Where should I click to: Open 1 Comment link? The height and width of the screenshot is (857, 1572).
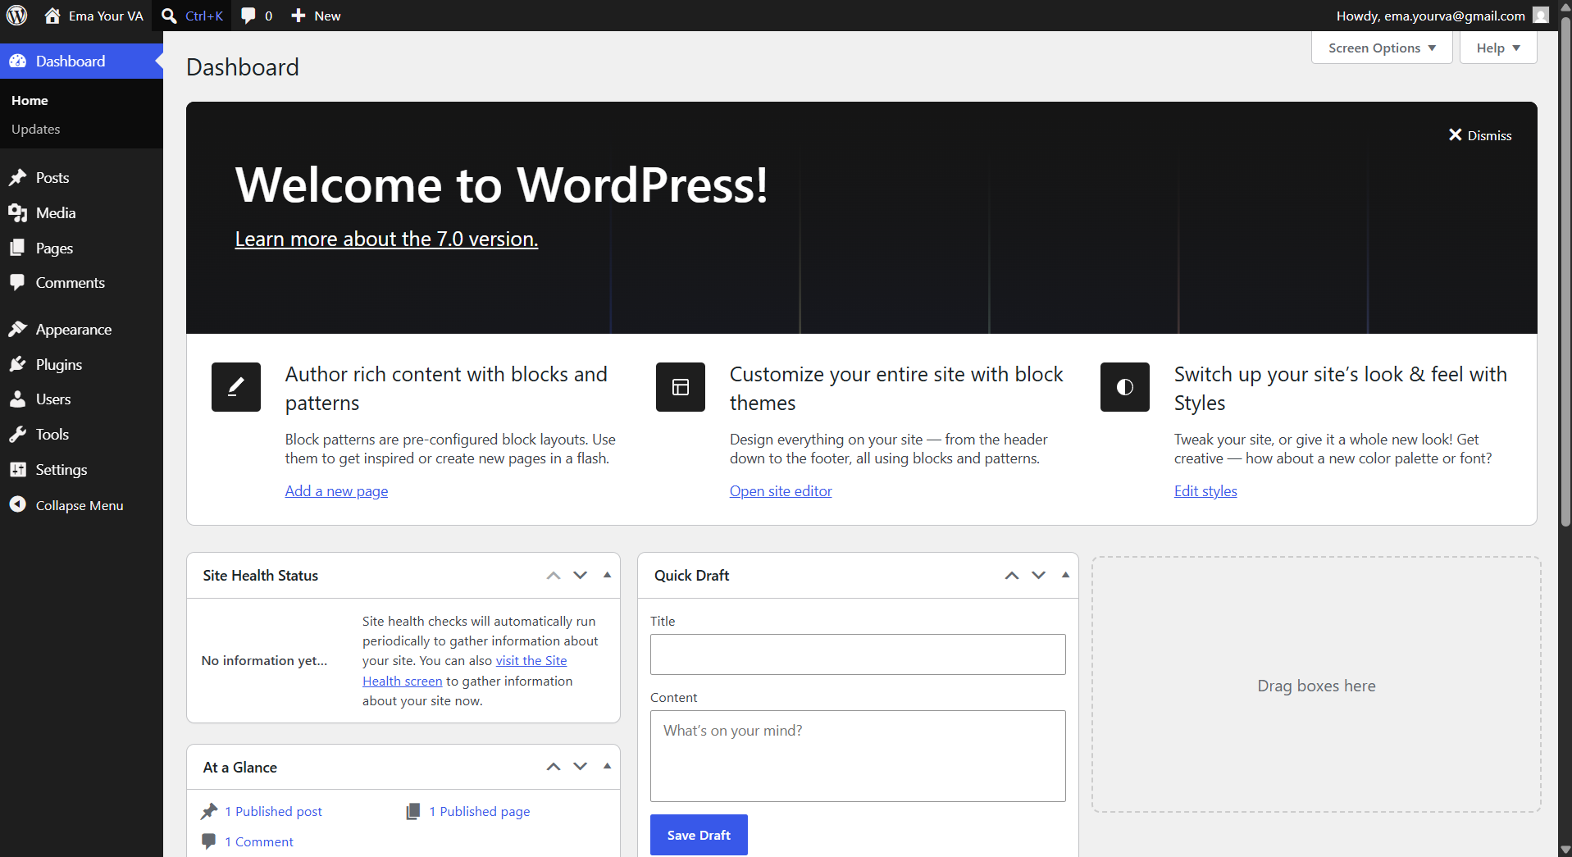pyautogui.click(x=259, y=841)
